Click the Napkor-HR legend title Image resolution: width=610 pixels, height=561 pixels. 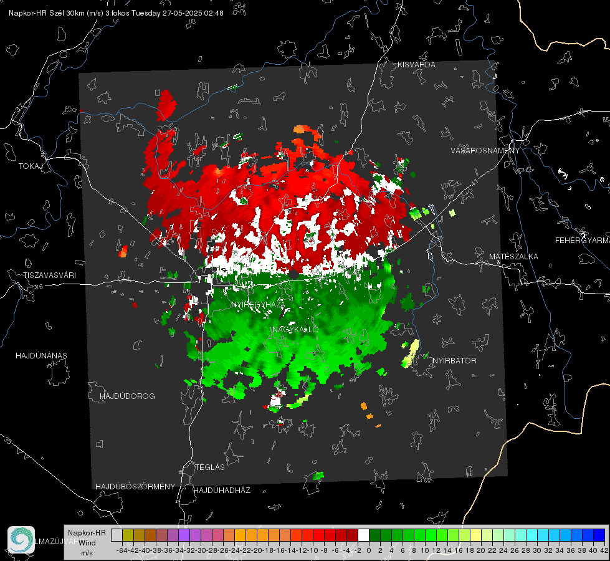point(87,532)
